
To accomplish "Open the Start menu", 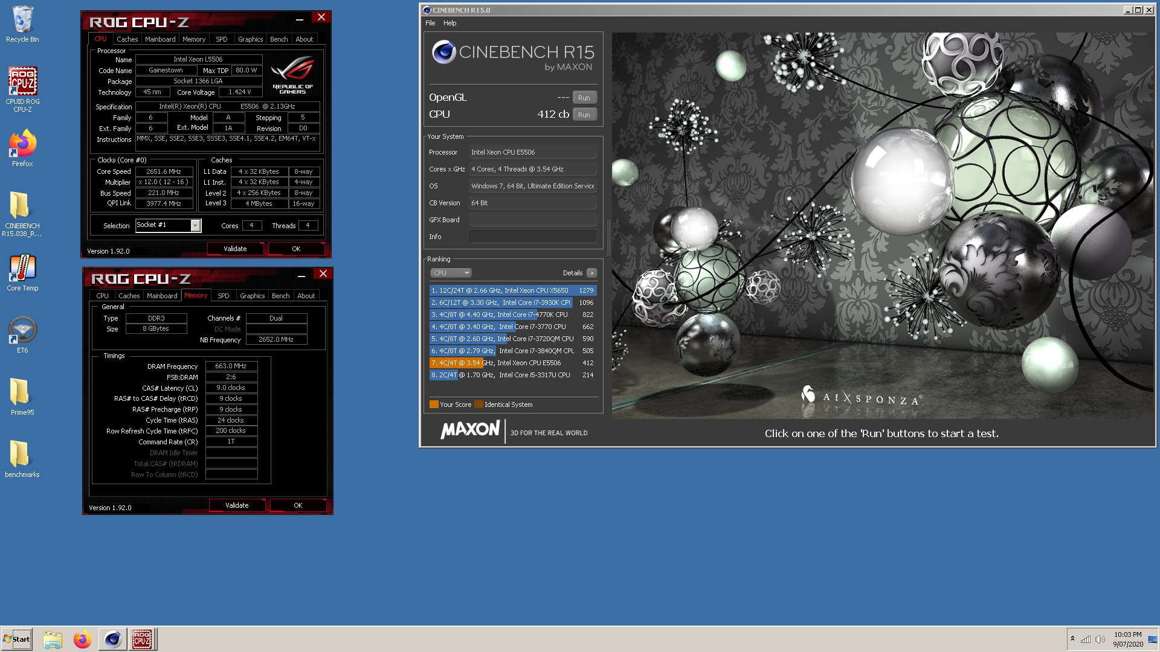I will tap(16, 639).
